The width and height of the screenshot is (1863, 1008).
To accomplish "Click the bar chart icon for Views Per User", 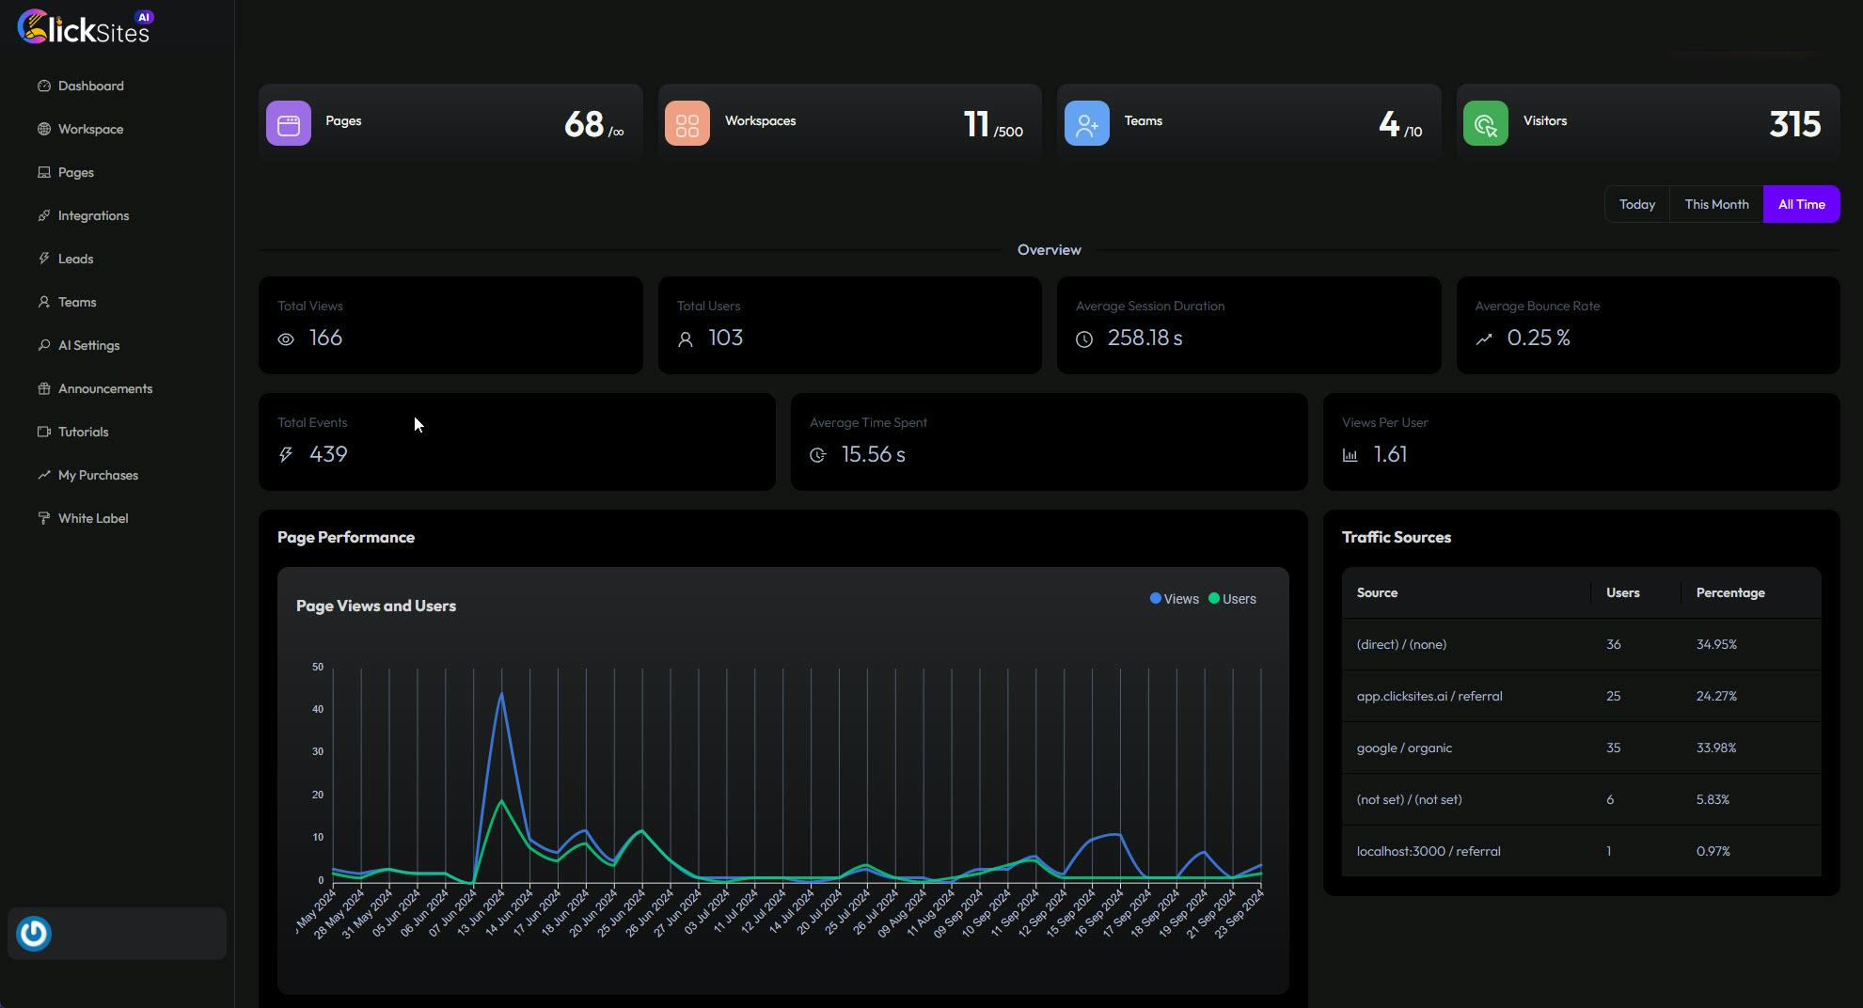I will 1350,455.
